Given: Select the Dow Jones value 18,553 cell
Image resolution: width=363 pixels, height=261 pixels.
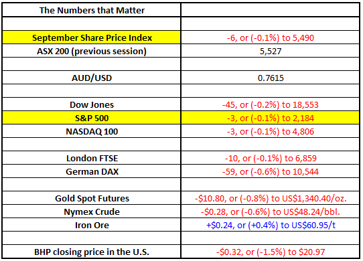Looking at the screenshot, I should point(270,104).
